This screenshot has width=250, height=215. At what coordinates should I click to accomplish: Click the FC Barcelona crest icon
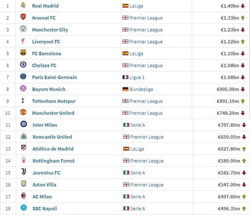[23, 52]
